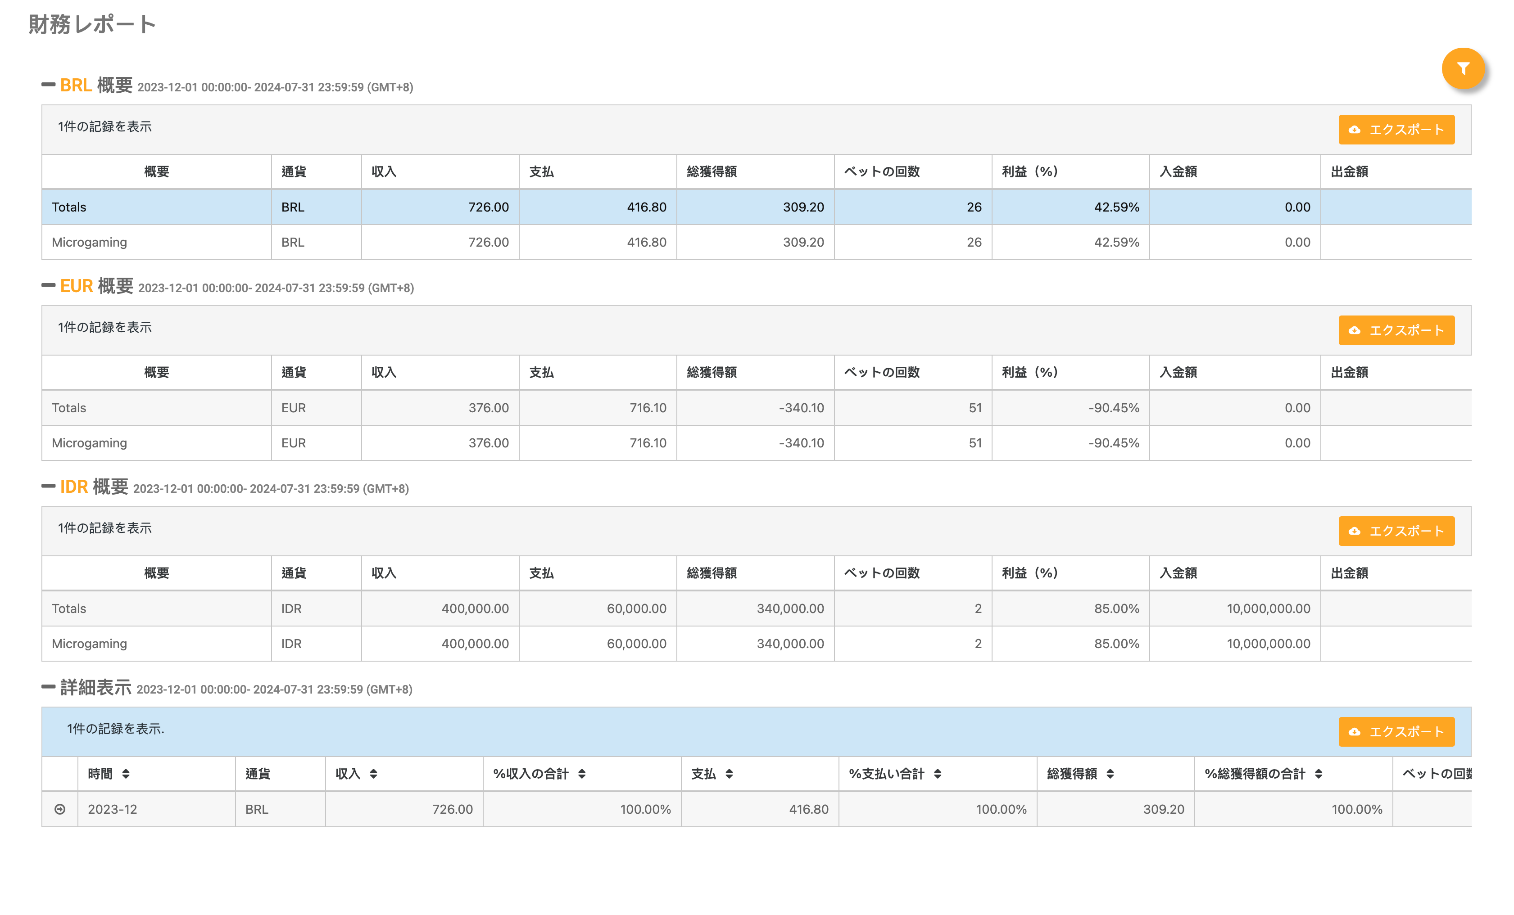The width and height of the screenshot is (1514, 915).
Task: Sort by %総獲得額の合計 column arrows
Action: click(1318, 774)
